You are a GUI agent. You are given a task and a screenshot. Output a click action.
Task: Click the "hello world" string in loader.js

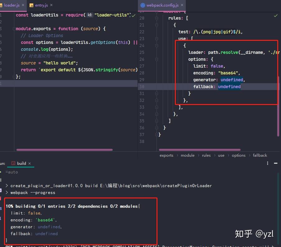(59, 63)
